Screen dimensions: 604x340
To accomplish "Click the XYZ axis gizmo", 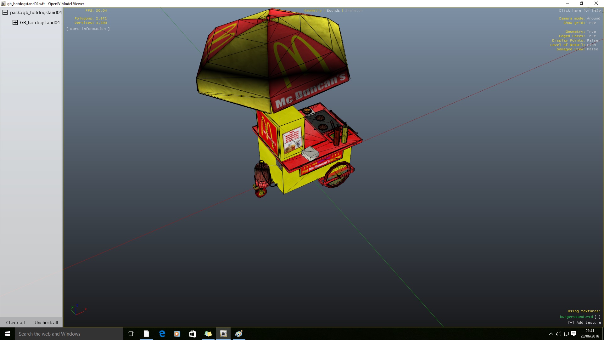I will pos(78,310).
